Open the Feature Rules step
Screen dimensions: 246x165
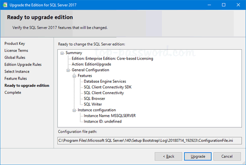point(16,78)
